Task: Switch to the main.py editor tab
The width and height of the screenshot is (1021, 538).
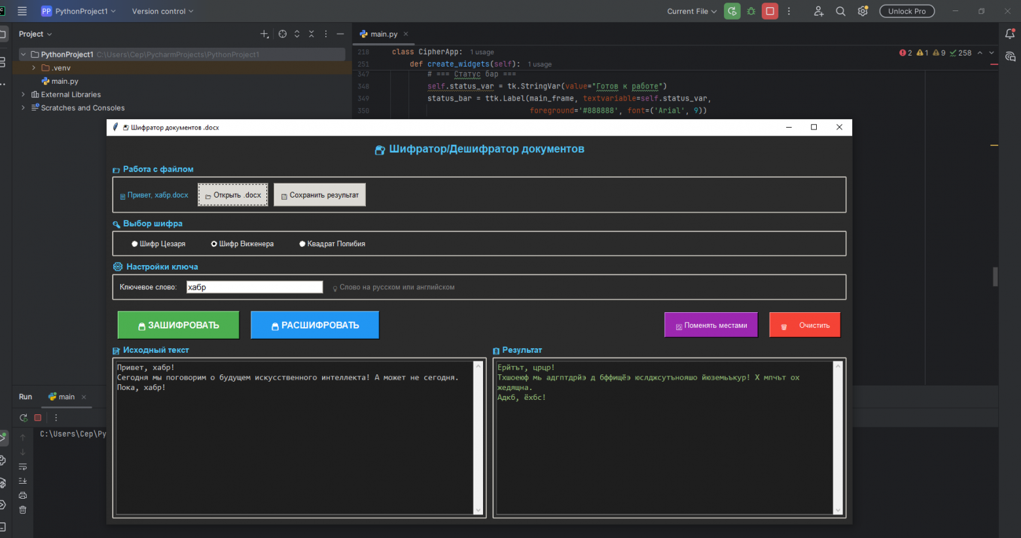Action: click(x=383, y=34)
